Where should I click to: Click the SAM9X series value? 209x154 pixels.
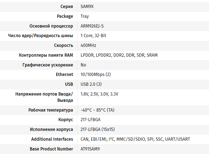point(87,7)
